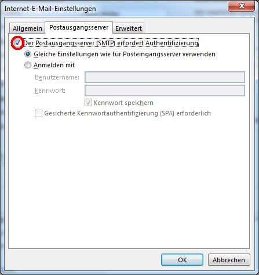Switch to the Allgemein tab

(27, 28)
